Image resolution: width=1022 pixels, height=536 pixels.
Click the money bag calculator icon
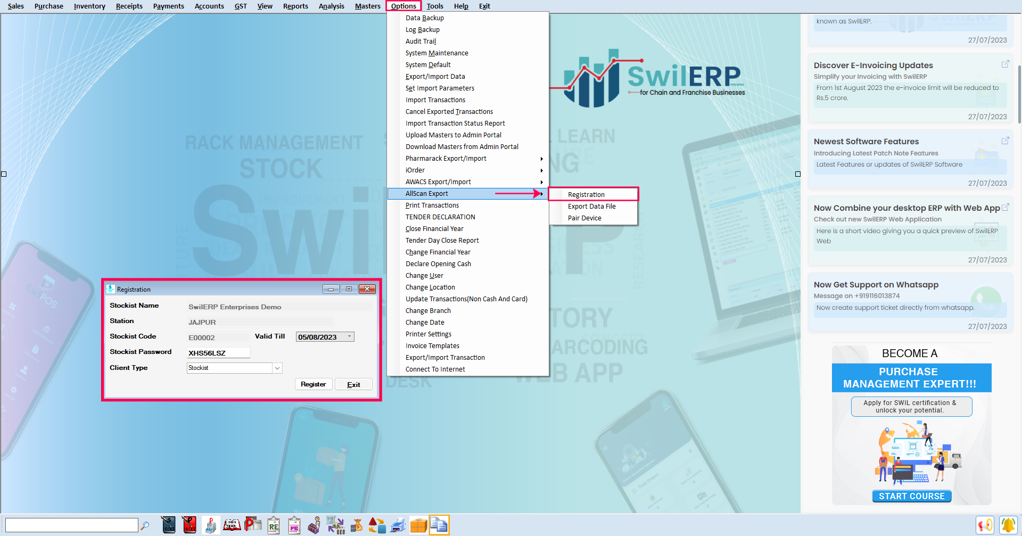pos(356,525)
